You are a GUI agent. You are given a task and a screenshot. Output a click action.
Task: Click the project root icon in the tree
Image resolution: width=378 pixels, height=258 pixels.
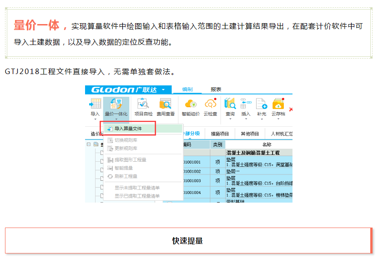point(96,144)
